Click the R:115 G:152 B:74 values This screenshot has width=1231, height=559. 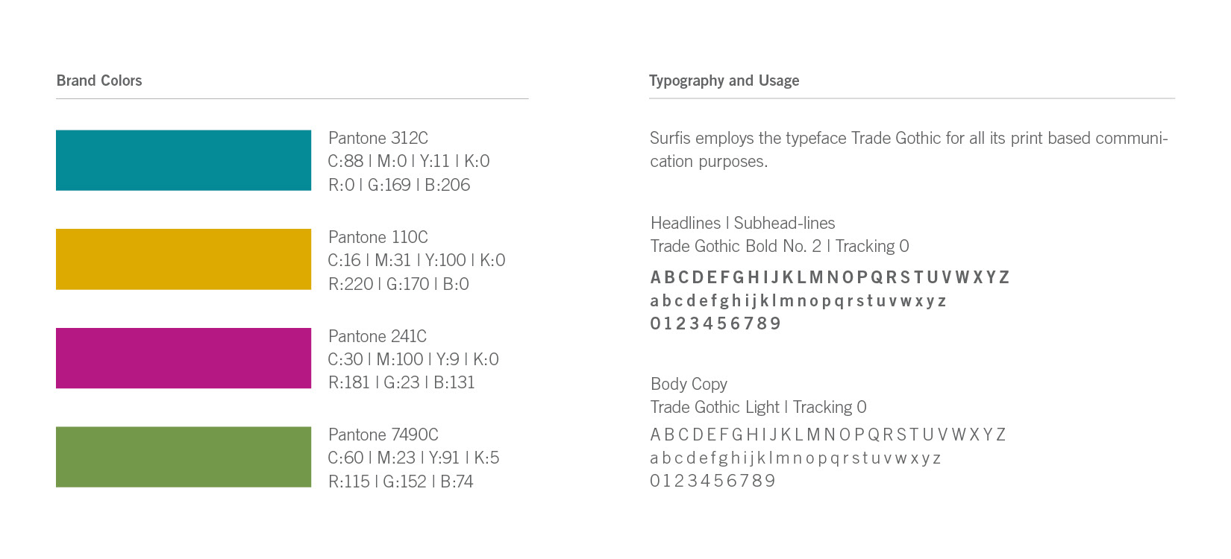tap(401, 481)
